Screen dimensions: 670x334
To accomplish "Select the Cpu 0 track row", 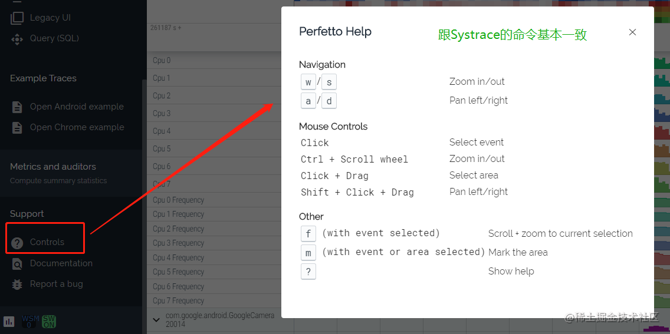I will pyautogui.click(x=218, y=61).
